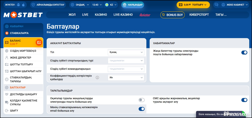Click the gear icon next to Ондық
Image resolution: width=252 pixels, height=118 pixels.
click(73, 5)
